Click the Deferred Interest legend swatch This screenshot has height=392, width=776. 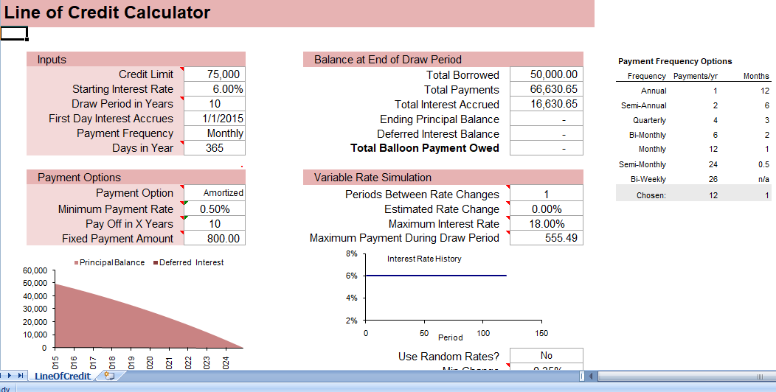156,263
